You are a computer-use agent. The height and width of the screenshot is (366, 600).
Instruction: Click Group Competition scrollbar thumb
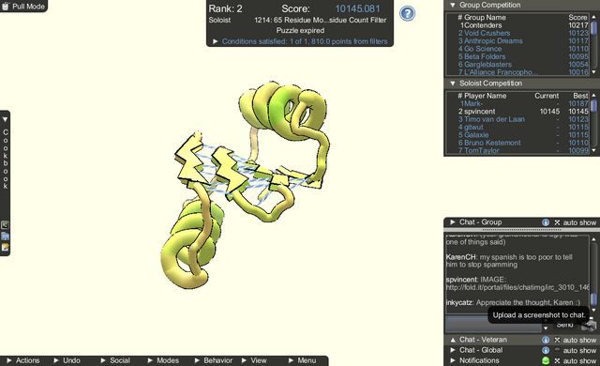(593, 28)
